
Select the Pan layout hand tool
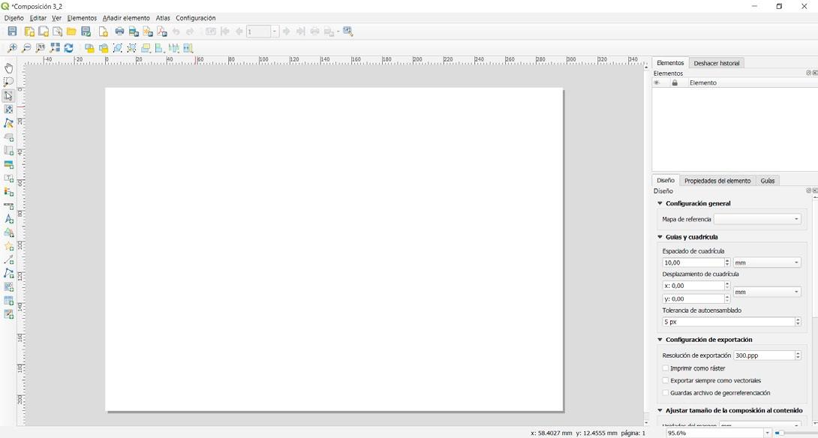point(8,68)
